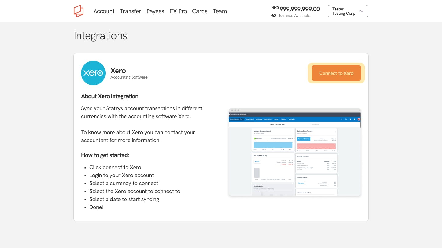Screen dimensions: 442x248
Task: Click the Xero logo circle
Action: 93,73
